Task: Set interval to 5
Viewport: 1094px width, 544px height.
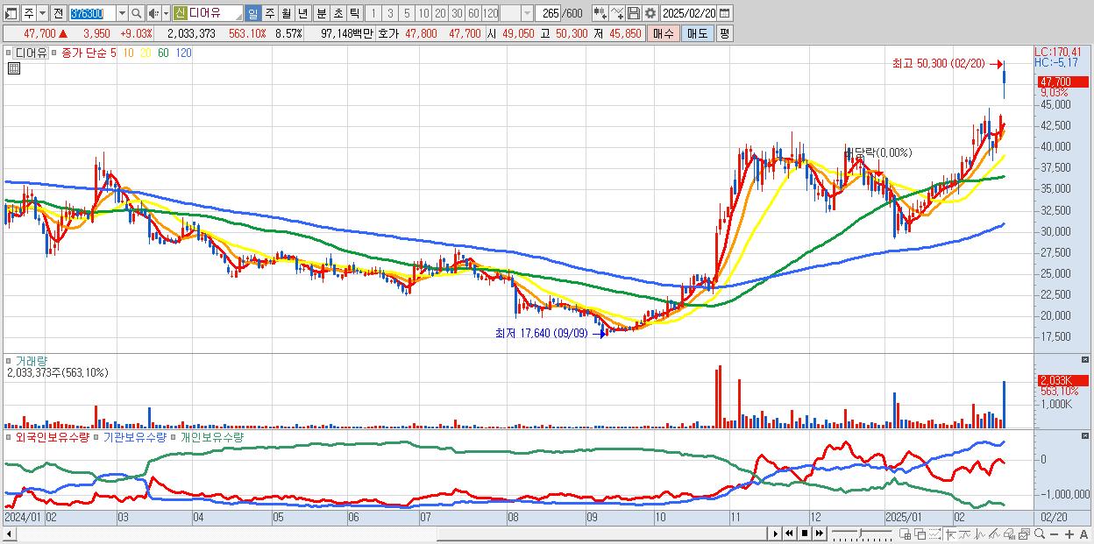Action: (x=407, y=13)
